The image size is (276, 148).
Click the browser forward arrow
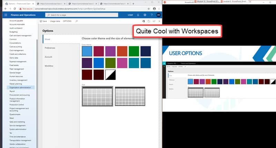[10, 9]
